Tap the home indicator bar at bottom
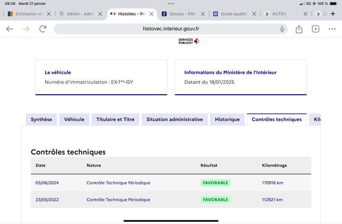Viewport: 342px width, 224px height. pyautogui.click(x=171, y=221)
